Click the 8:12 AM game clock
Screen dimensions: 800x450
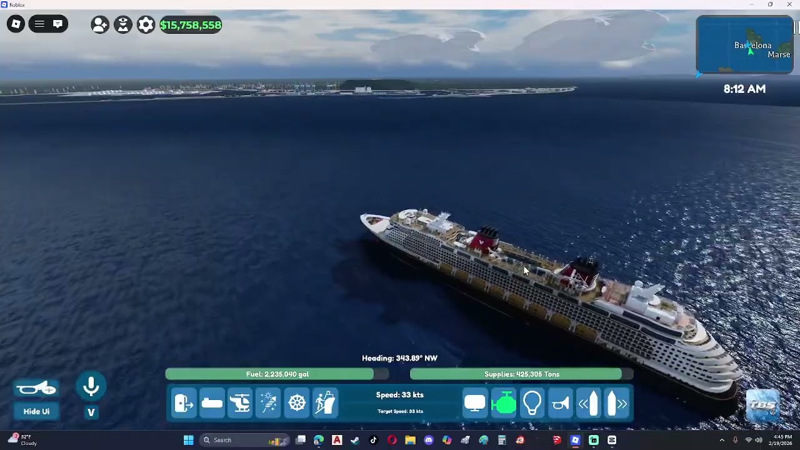tap(744, 89)
